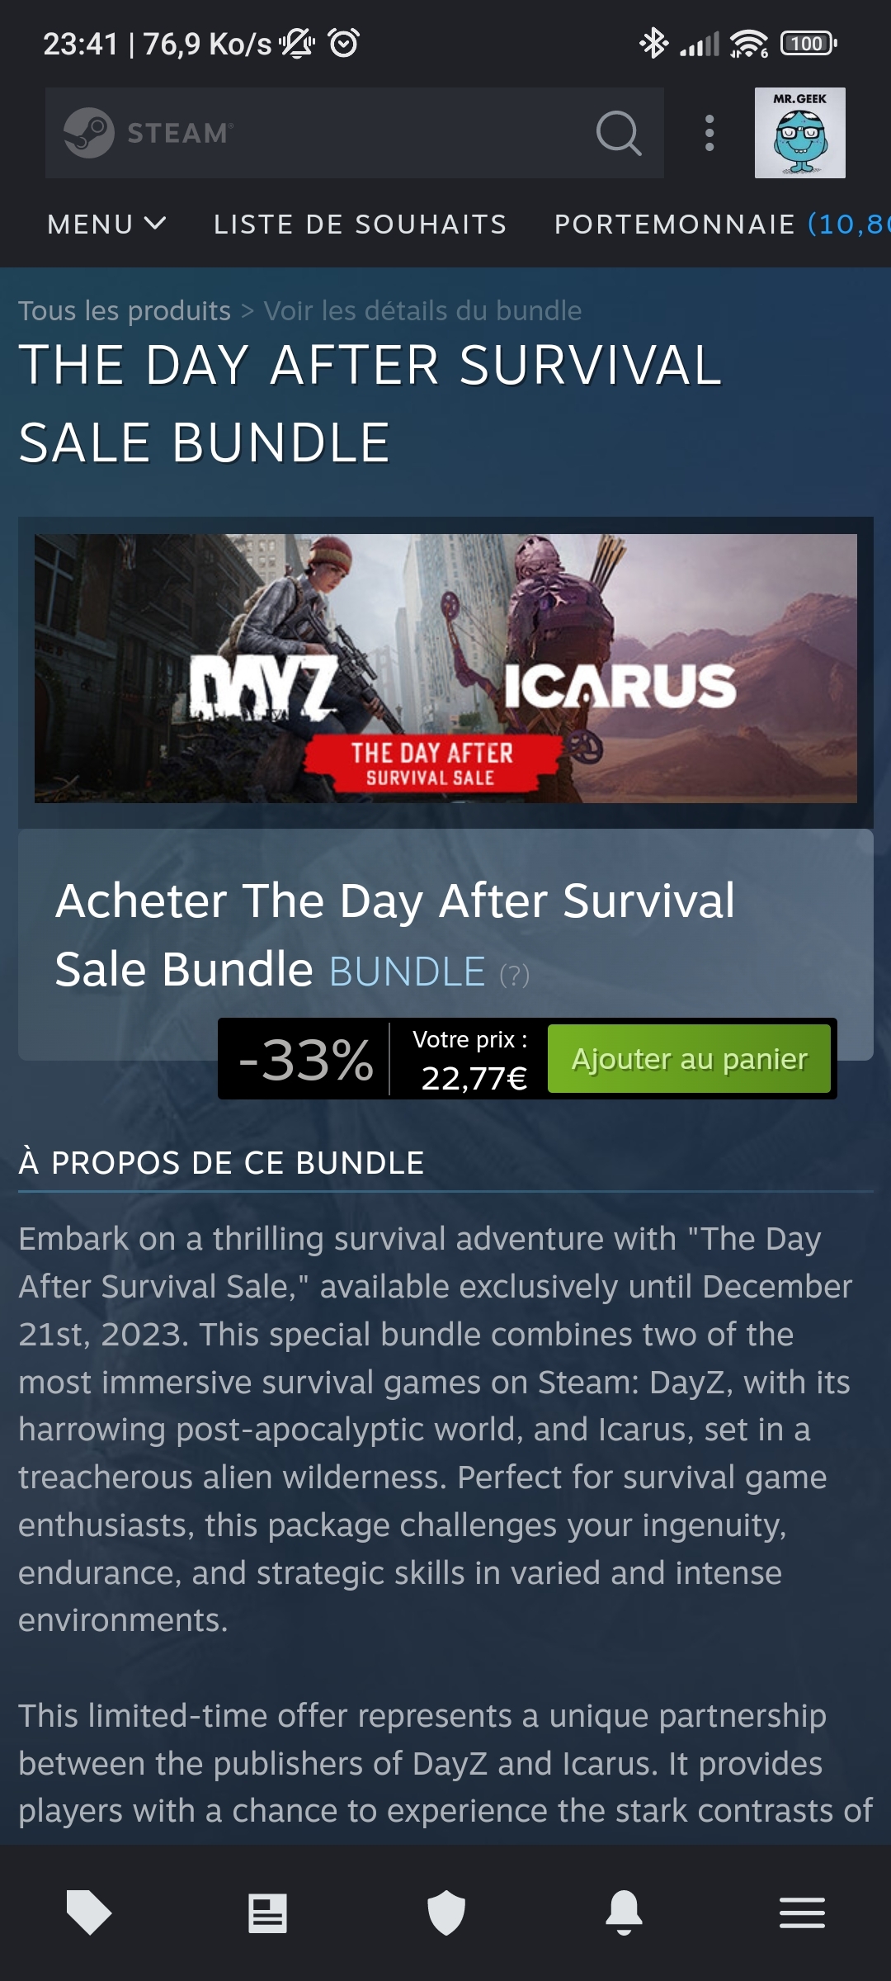Viewport: 891px width, 1981px height.
Task: Tap the bundle help question mark
Action: [x=515, y=976]
